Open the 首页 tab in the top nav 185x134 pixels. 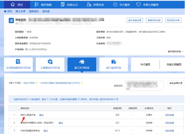coord(17,5)
